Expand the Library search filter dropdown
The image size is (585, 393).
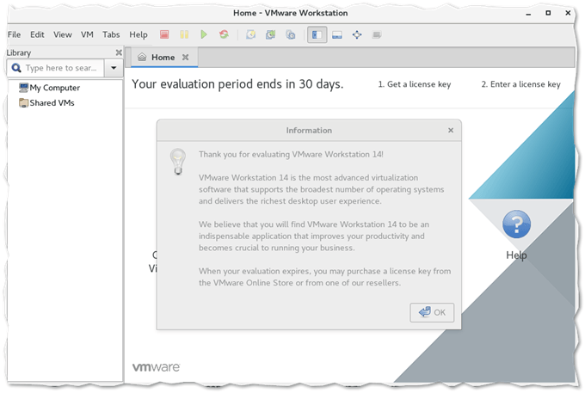[x=114, y=68]
